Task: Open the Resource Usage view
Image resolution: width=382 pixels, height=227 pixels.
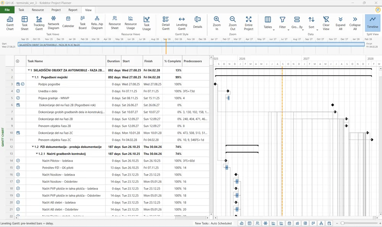Action: coord(131,23)
